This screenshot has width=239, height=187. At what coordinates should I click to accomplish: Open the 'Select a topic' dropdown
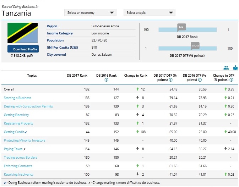[150, 13]
